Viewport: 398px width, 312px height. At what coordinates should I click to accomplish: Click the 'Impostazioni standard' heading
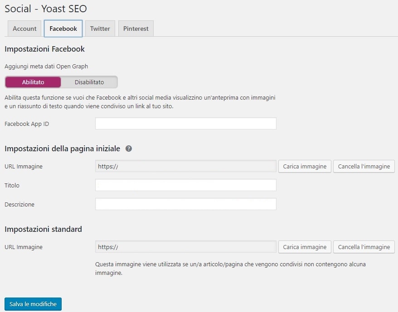point(43,229)
